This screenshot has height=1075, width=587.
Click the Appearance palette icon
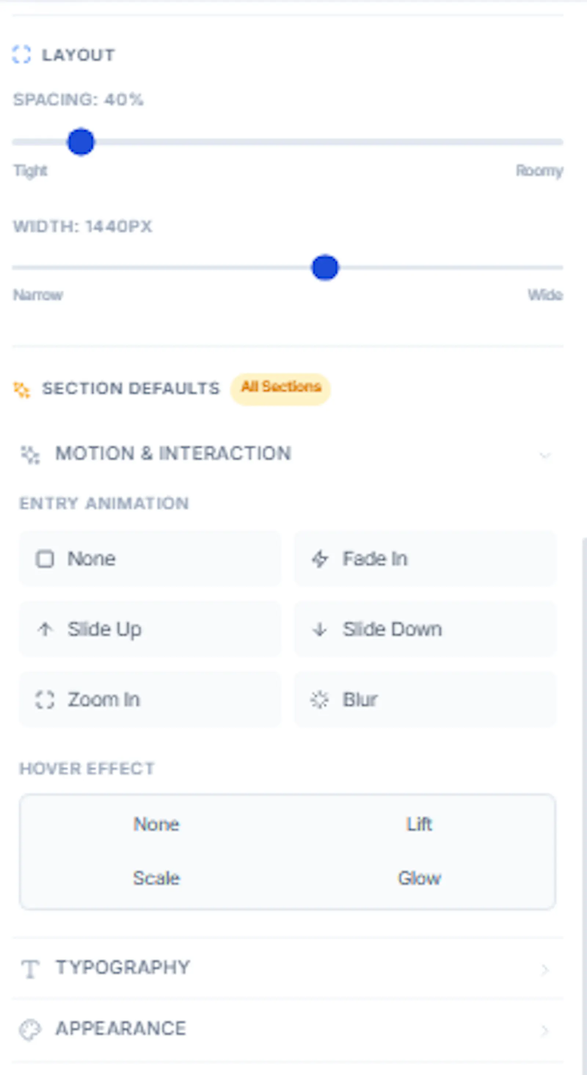pos(30,1030)
